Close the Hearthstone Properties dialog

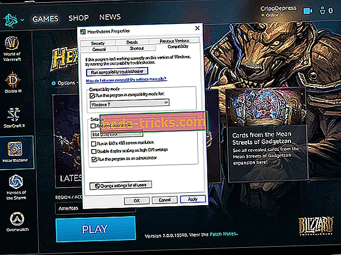[198, 28]
